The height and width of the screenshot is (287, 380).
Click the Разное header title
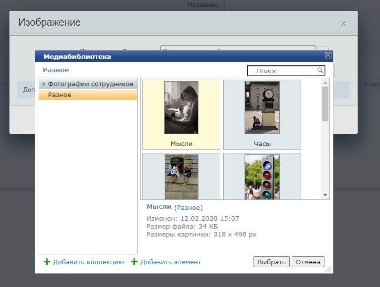click(56, 70)
